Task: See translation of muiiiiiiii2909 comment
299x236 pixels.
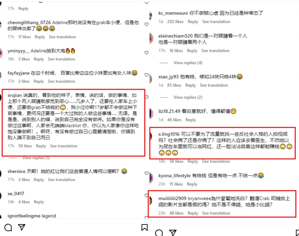Action: point(216,213)
